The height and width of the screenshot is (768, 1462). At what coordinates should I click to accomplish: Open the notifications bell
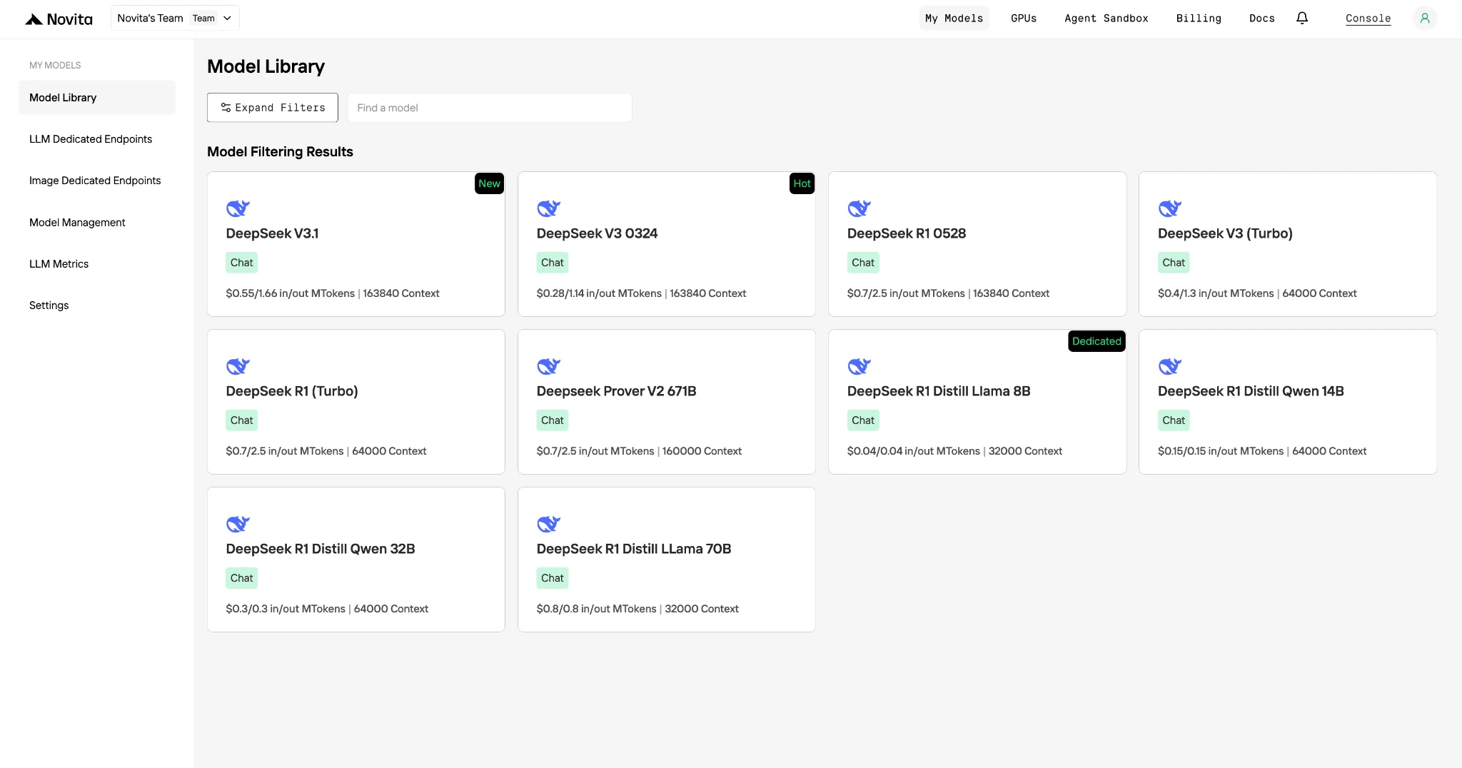[1302, 18]
